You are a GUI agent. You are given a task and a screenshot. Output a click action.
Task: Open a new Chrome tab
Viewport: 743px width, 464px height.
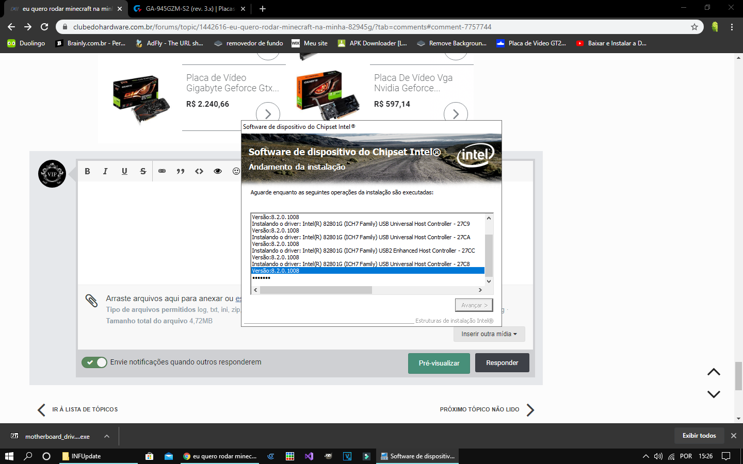pos(263,9)
